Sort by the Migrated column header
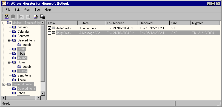This screenshot has width=222, height=107. [205, 23]
